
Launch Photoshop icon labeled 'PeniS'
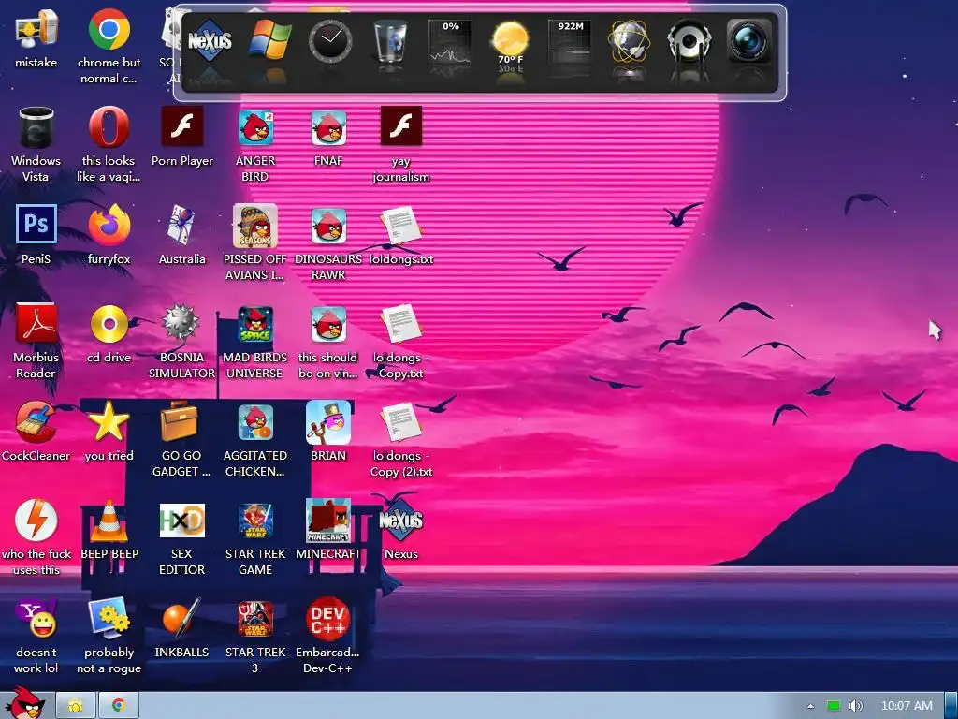point(36,224)
